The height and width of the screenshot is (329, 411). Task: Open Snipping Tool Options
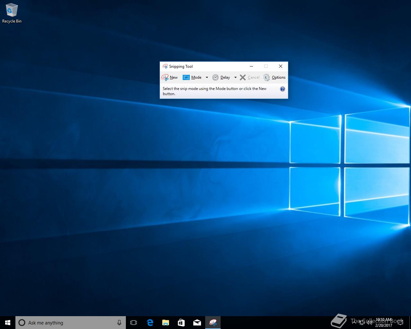[274, 77]
